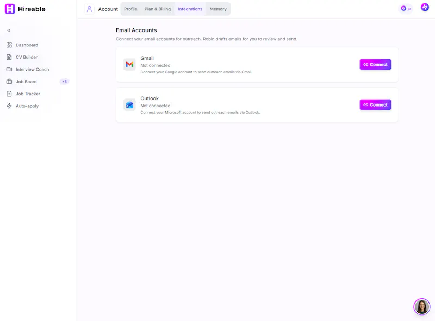Switch to the Plan & Billing tab

pos(158,9)
